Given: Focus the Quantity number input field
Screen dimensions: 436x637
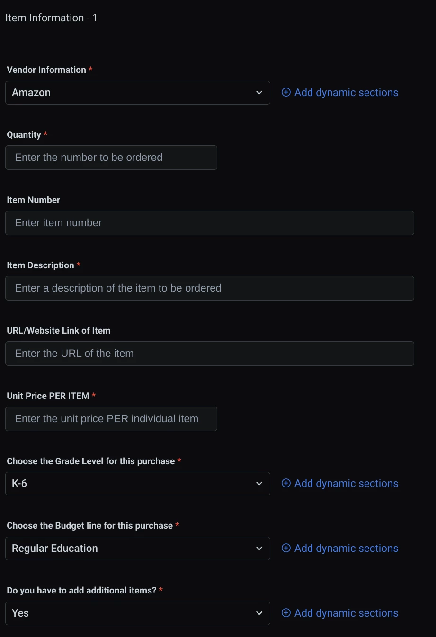Looking at the screenshot, I should 111,158.
